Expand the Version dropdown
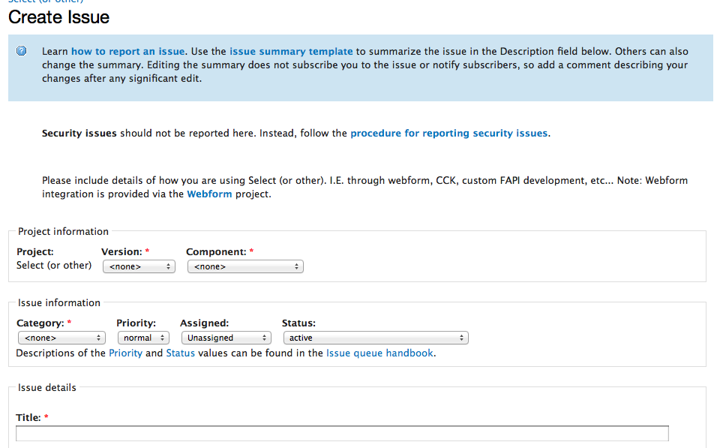The width and height of the screenshot is (720, 448). 139,266
